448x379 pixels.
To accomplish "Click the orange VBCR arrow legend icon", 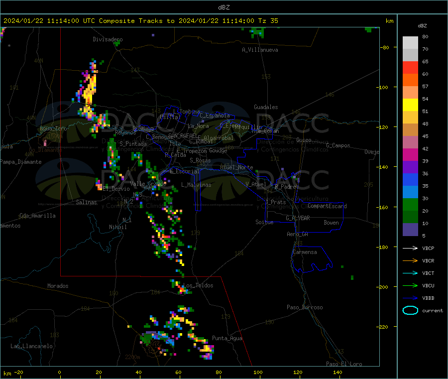I will (x=410, y=260).
